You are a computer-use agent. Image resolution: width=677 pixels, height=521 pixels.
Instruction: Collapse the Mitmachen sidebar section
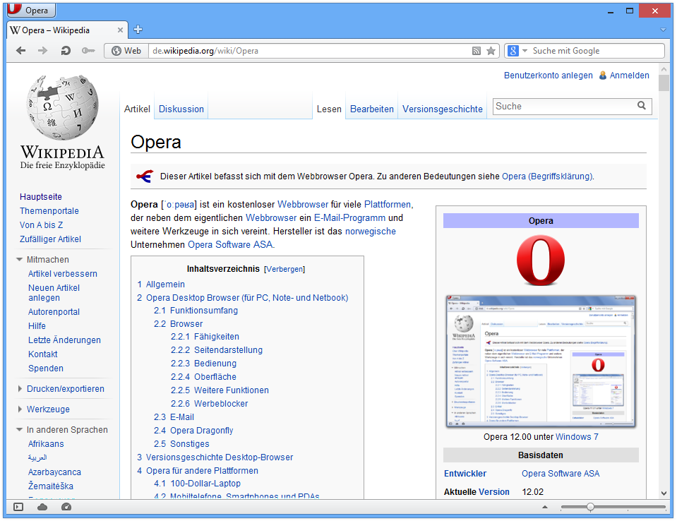click(x=20, y=260)
